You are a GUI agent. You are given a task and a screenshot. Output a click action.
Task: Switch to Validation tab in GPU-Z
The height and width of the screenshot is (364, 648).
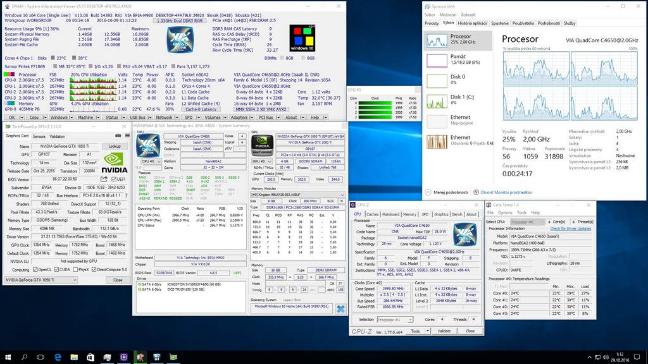coord(57,136)
